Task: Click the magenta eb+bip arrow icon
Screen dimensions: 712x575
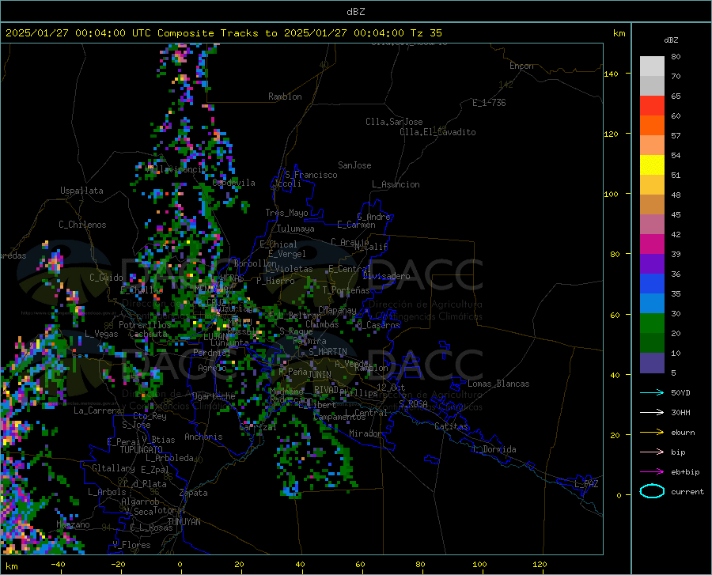Action: pyautogui.click(x=652, y=472)
